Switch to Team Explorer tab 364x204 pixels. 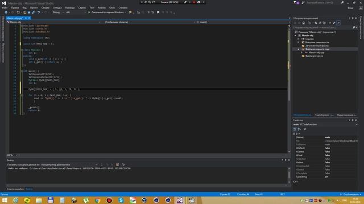[x=324, y=115]
